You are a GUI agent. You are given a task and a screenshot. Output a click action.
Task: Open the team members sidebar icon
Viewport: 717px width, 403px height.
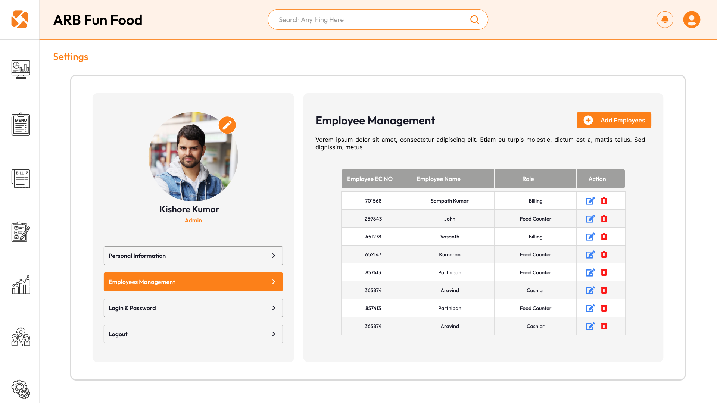(21, 337)
